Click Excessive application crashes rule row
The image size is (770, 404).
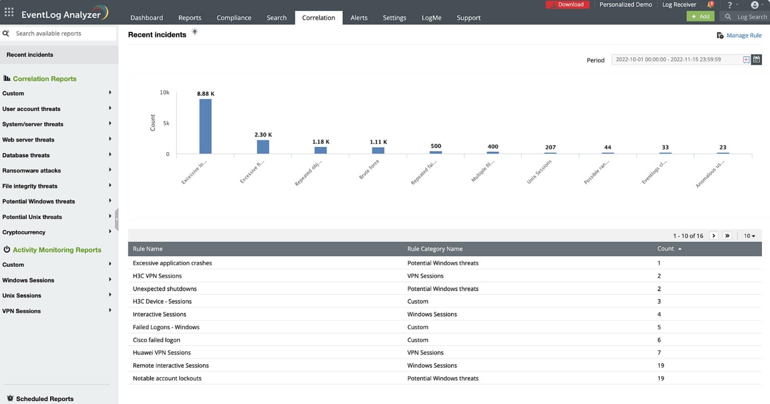(x=445, y=263)
